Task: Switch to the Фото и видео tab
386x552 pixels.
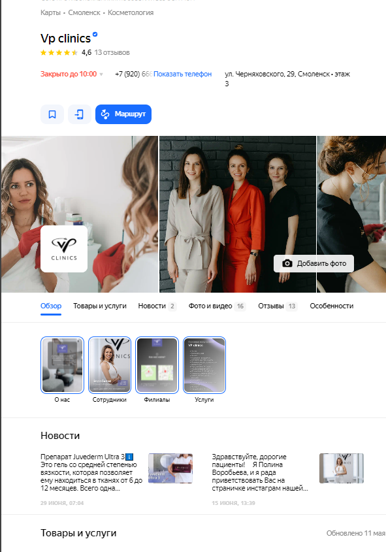Action: (217, 306)
